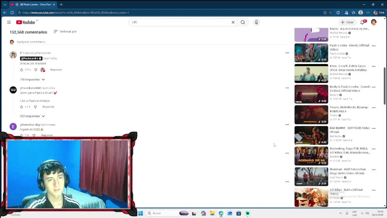Expand 746 respuestas replies

click(32, 79)
